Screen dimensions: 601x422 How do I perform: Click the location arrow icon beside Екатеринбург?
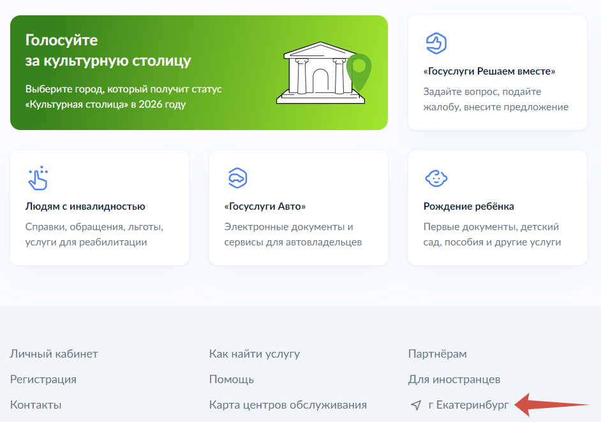416,405
